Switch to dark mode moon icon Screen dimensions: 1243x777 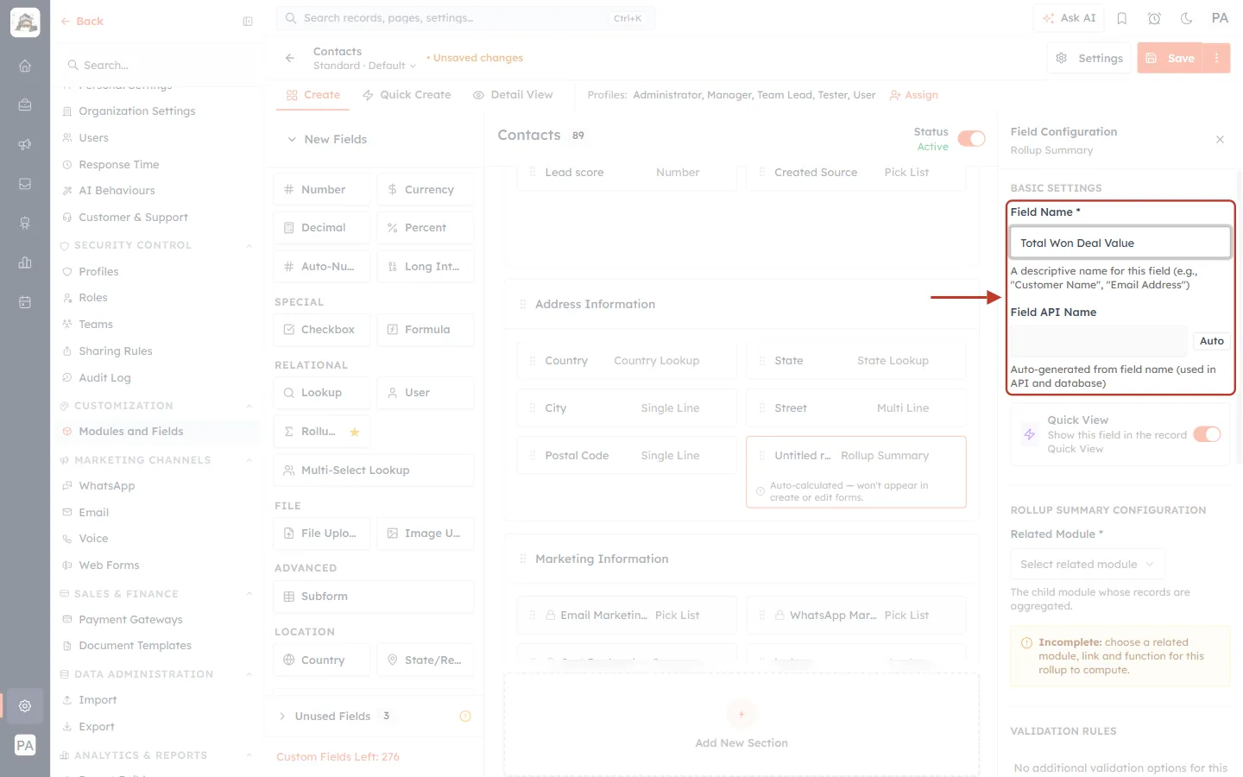1187,18
